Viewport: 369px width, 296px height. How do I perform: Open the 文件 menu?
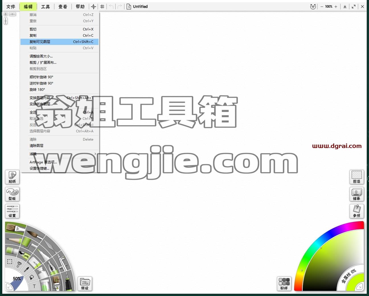point(11,7)
